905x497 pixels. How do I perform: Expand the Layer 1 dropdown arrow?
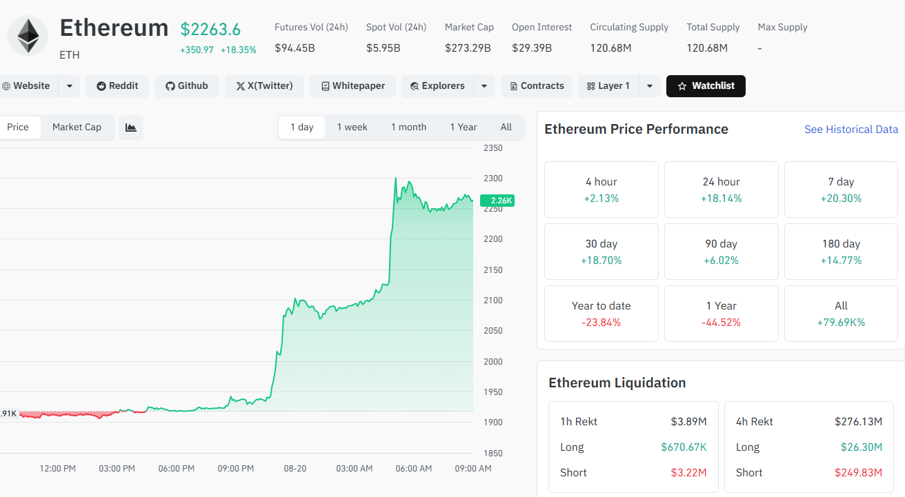coord(650,86)
